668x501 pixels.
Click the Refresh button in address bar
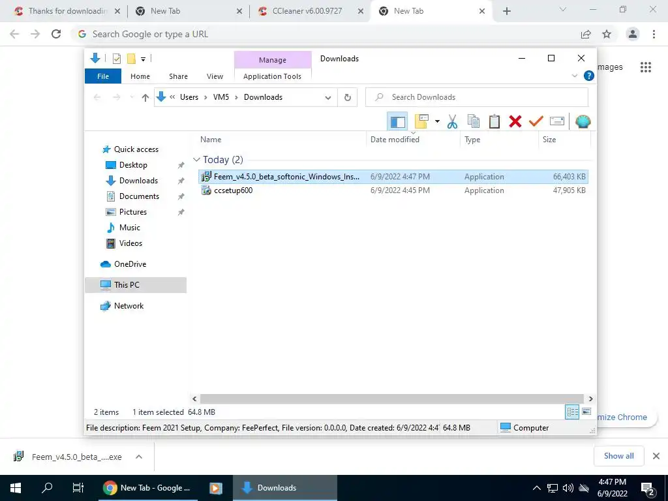tap(348, 98)
